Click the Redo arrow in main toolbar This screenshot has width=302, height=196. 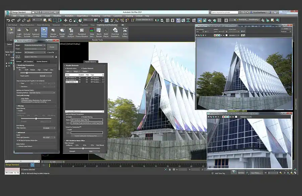click(13, 20)
